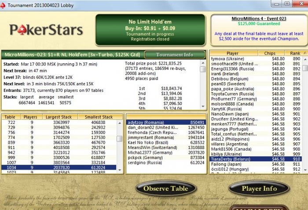
Task: Select papa_poke (Australia) in ranking list
Action: [x=256, y=89]
